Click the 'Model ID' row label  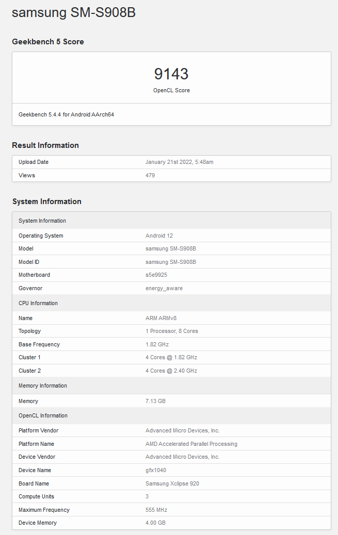[x=29, y=262]
